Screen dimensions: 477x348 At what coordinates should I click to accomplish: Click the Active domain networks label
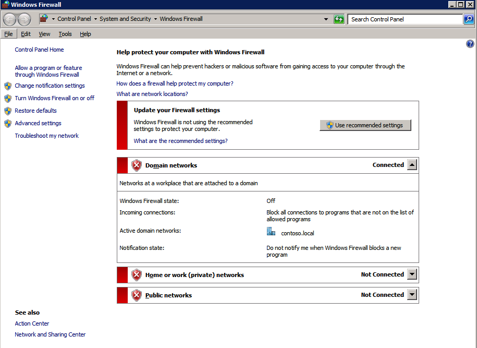[x=150, y=231]
